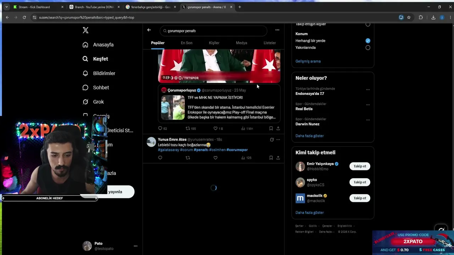
Task: Open more options on Yunus Emre Ates post
Action: (x=278, y=140)
